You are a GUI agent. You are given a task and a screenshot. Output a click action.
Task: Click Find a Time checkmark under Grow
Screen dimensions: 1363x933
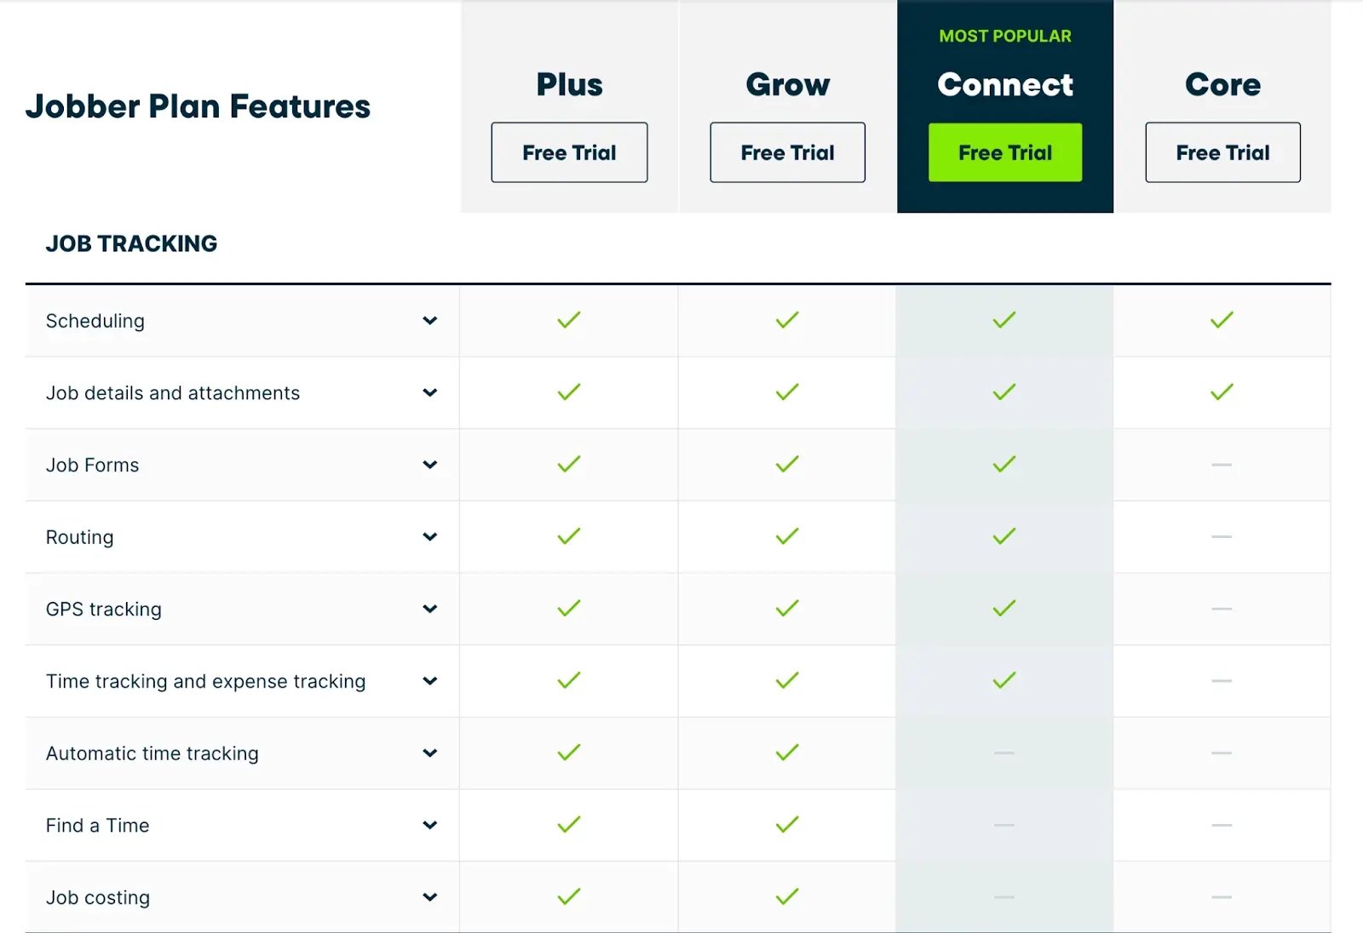(x=786, y=824)
